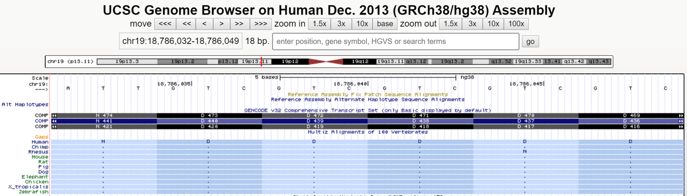
Task: Click the 18,786,040 coordinate label on ruler
Action: point(350,84)
